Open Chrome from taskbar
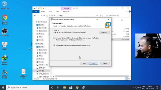This screenshot has width=161, height=90. click(x=77, y=87)
